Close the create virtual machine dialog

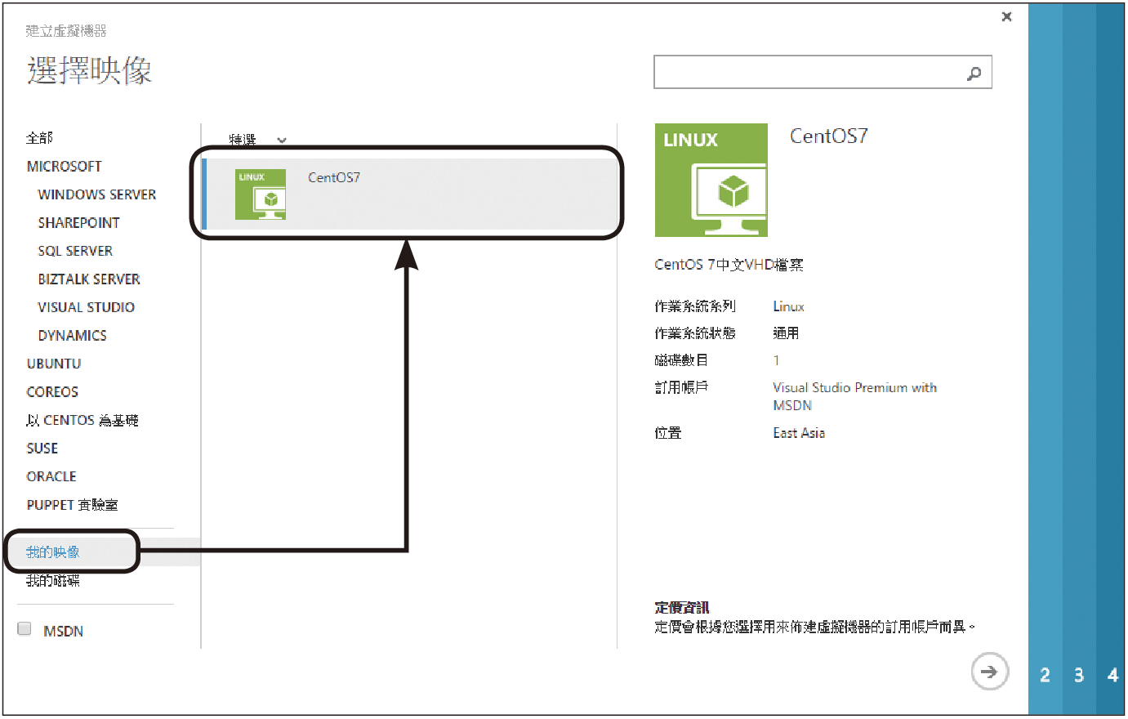[x=1006, y=16]
